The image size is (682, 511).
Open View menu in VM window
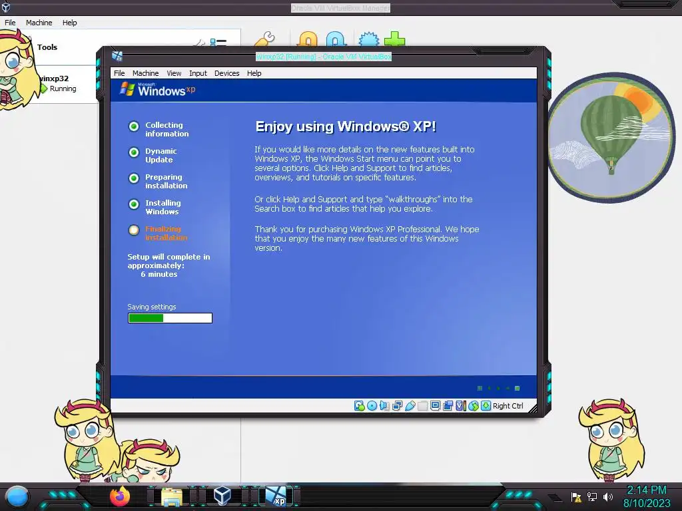point(174,73)
